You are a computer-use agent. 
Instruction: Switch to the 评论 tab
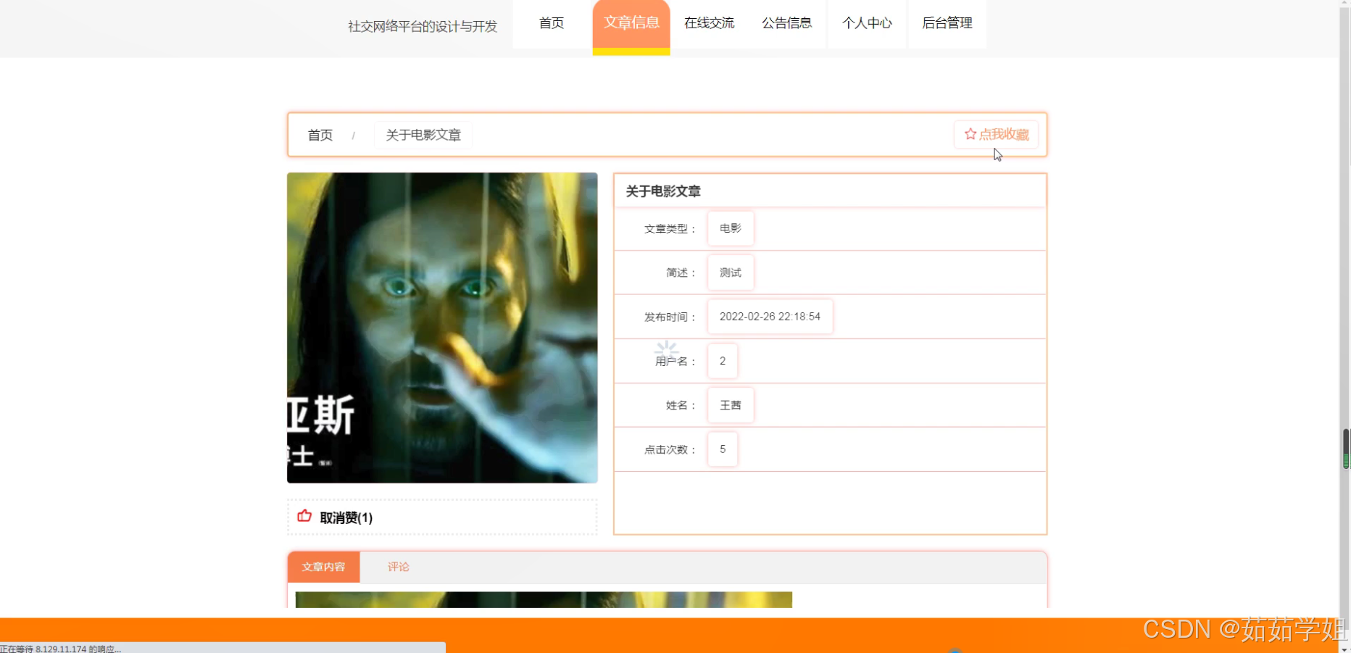coord(398,567)
